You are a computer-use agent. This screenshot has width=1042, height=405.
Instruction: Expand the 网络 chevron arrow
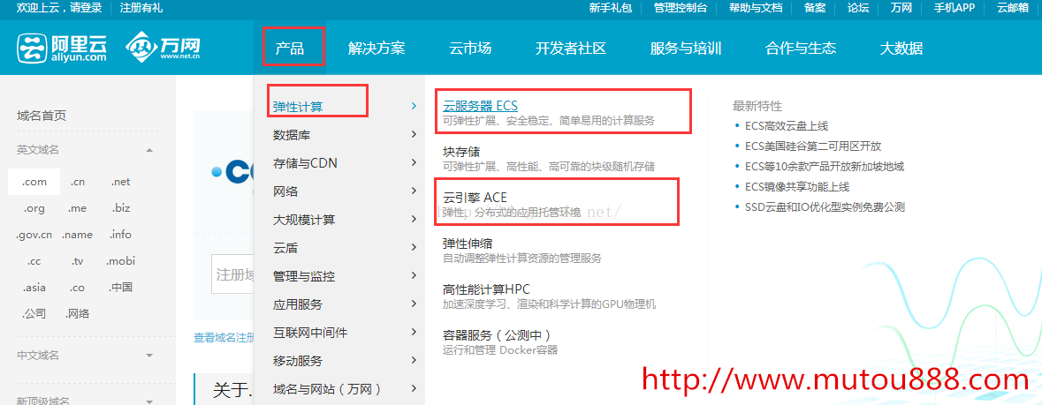point(414,191)
